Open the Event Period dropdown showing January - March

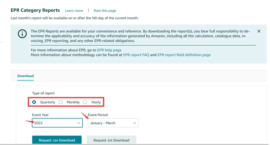tap(113, 123)
